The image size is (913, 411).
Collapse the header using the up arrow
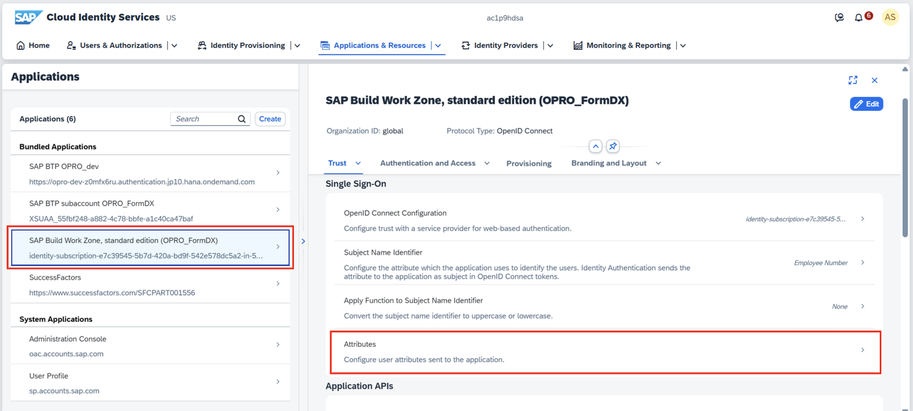[x=595, y=146]
